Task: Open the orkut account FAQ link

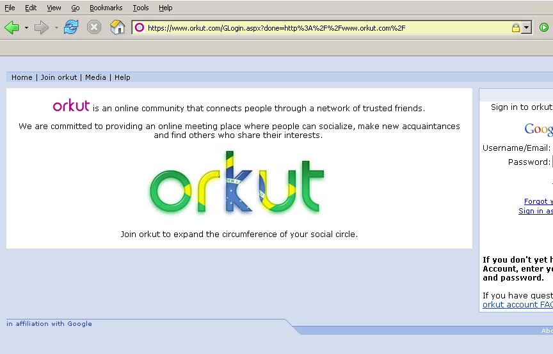Action: pos(517,304)
